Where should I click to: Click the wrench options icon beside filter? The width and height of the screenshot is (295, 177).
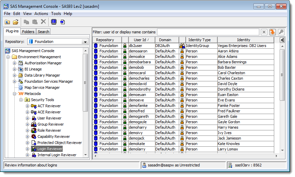click(281, 32)
